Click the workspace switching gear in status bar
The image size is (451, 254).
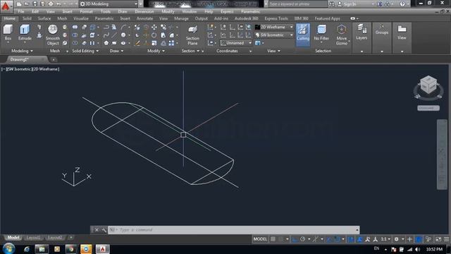coord(396,239)
